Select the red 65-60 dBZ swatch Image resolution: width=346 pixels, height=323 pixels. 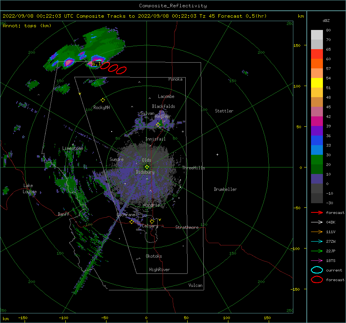point(317,54)
